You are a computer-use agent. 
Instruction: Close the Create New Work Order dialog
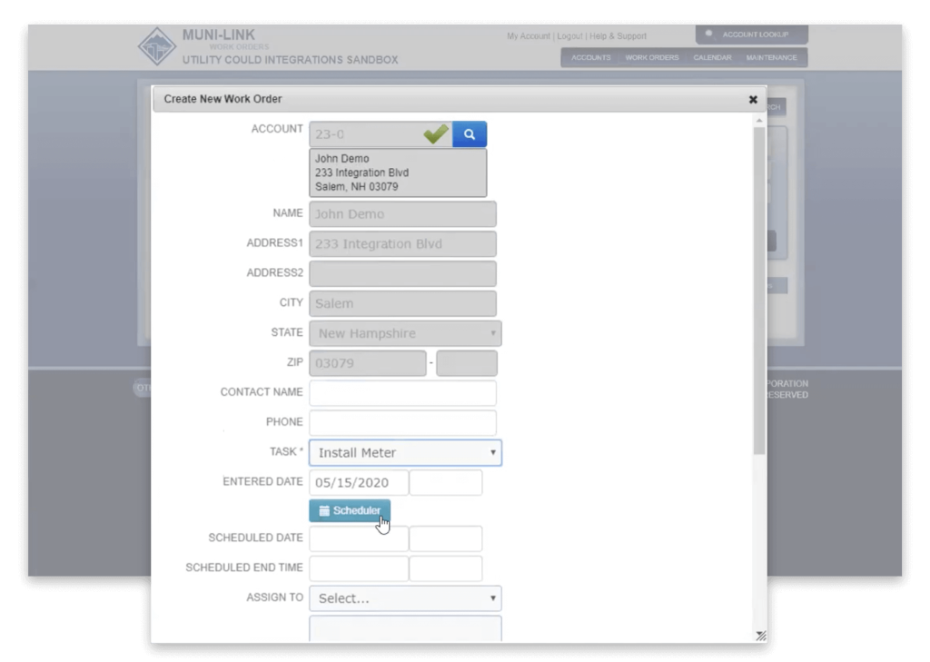pos(753,99)
